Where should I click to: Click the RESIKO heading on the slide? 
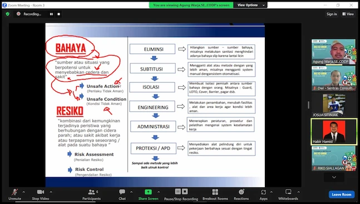pos(70,112)
